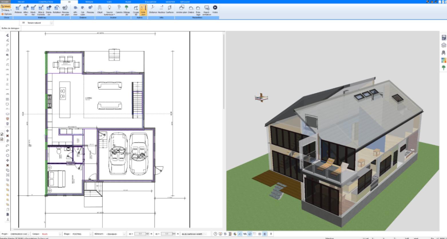Open Arrière-plan settings
This screenshot has width=447, height=239.
[181, 9]
